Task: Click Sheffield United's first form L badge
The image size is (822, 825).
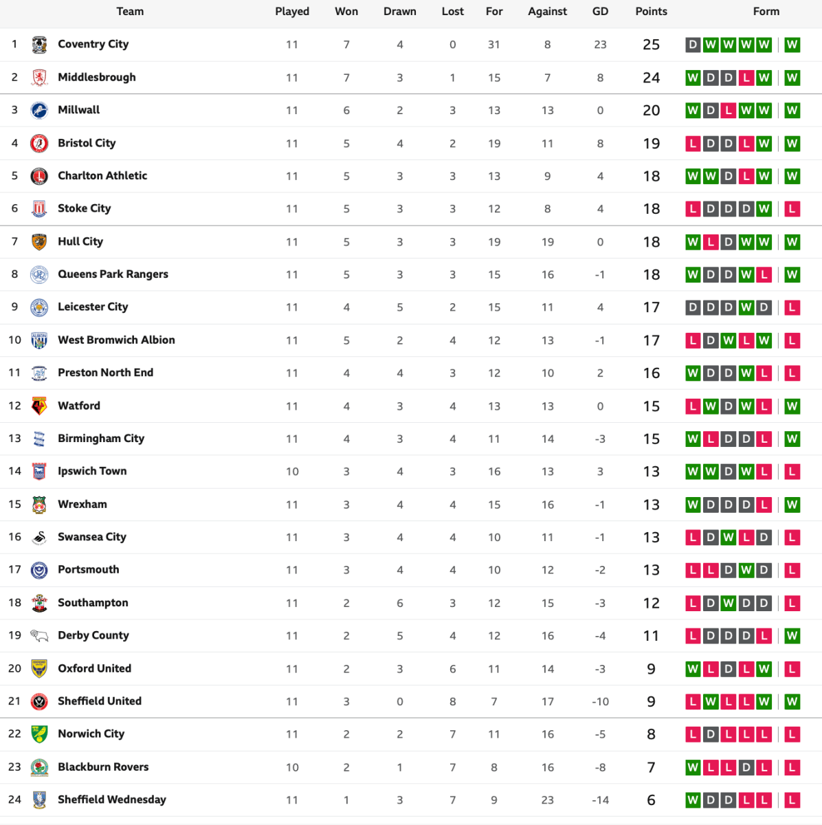Action: click(x=693, y=701)
